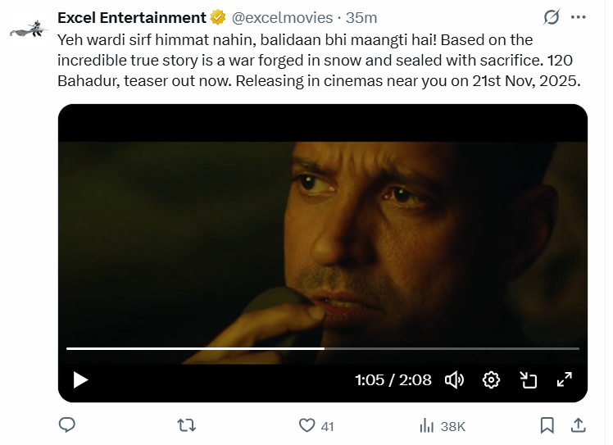
Task: Repost this tweet
Action: click(187, 425)
